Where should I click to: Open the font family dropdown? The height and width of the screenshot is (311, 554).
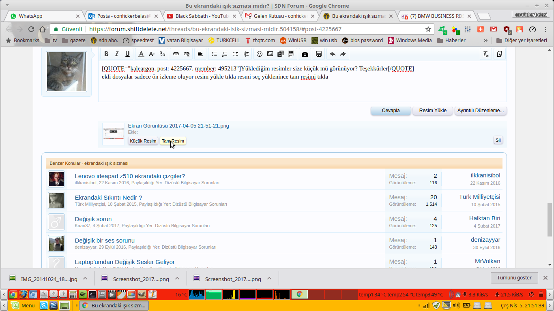pyautogui.click(x=162, y=54)
